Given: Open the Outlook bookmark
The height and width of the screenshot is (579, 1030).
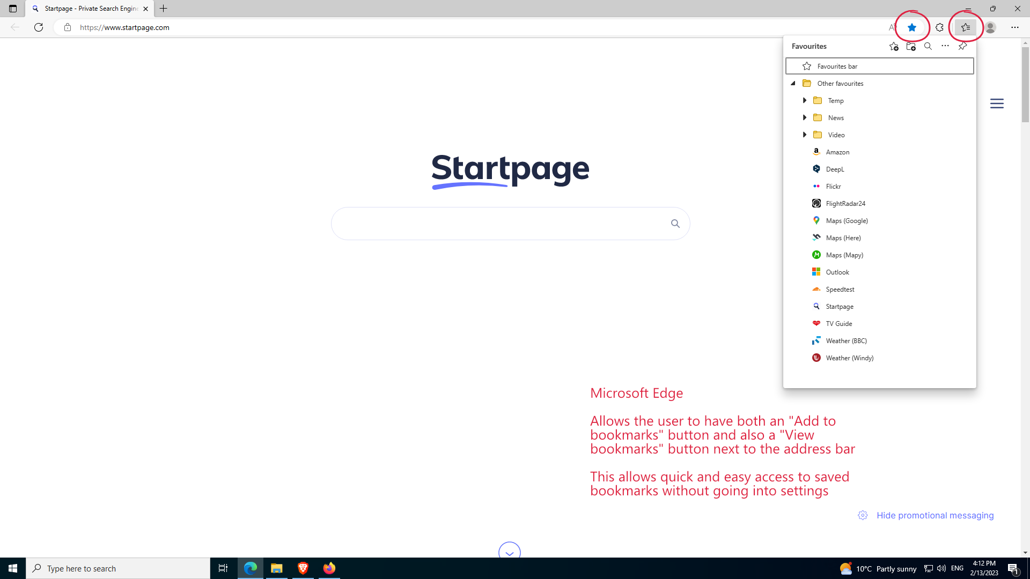Looking at the screenshot, I should tap(838, 272).
